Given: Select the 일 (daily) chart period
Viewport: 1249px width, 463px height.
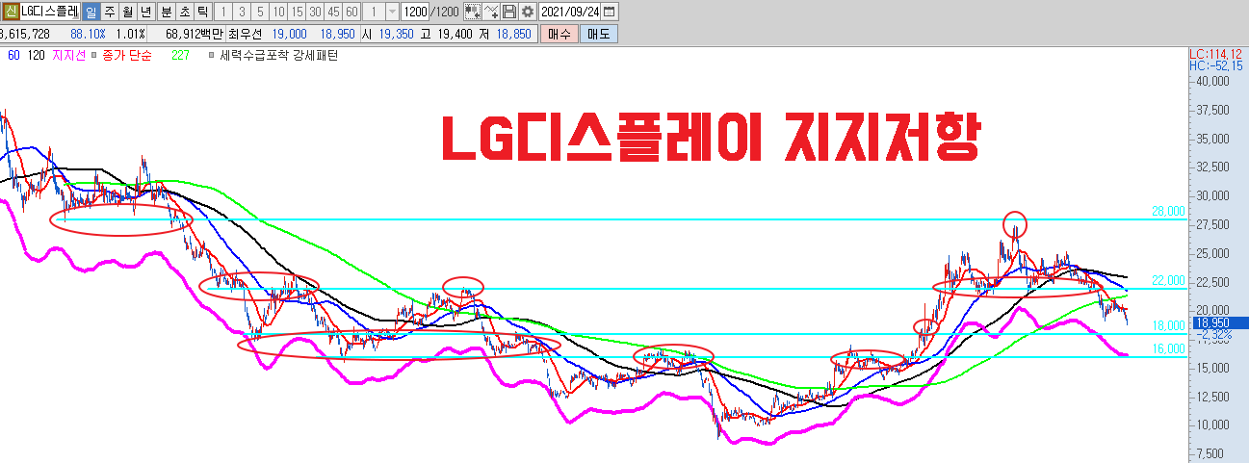Looking at the screenshot, I should point(91,13).
